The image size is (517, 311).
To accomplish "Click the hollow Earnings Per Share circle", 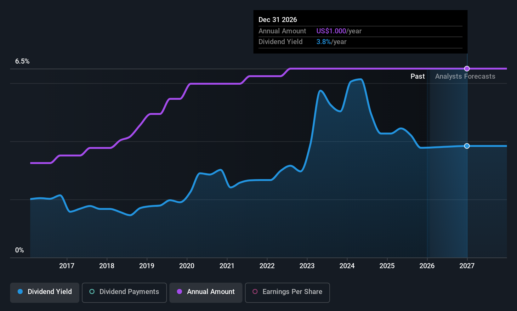I will click(255, 291).
